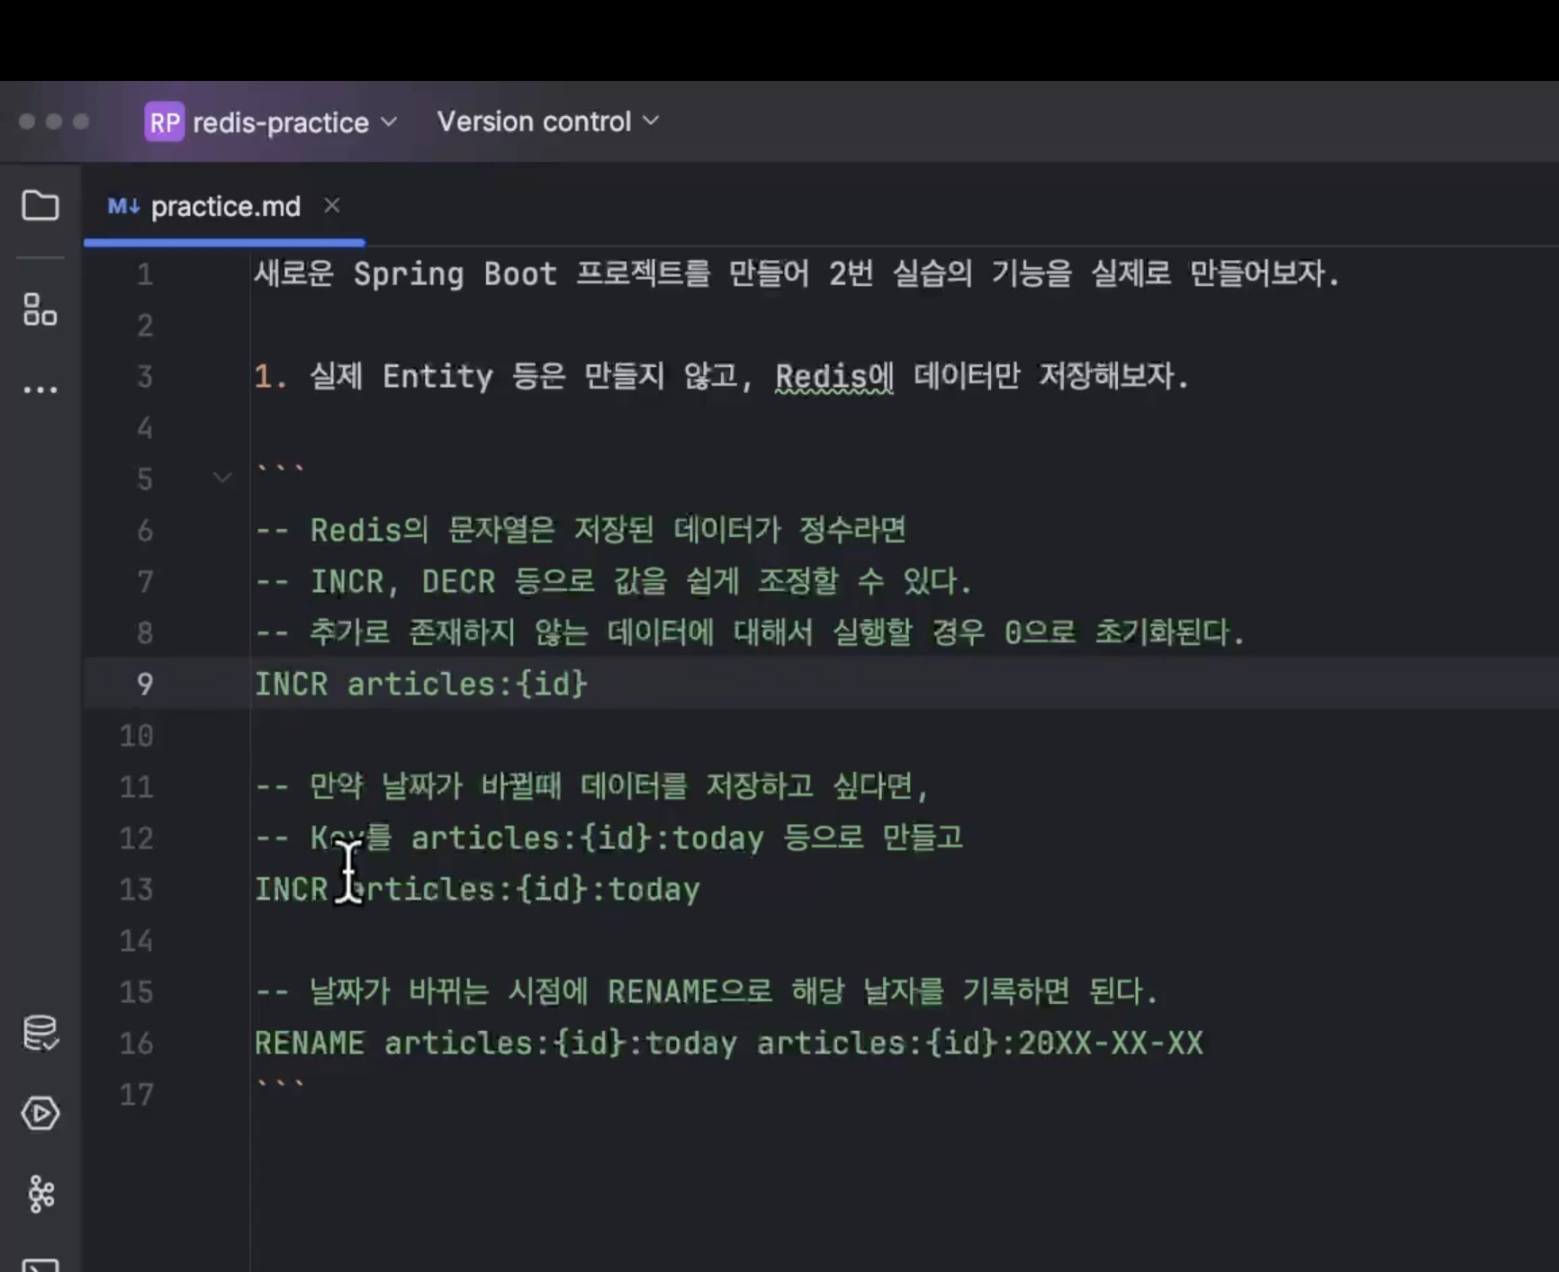Screen dimensions: 1559x1272
Task: Show more tool windows ellipsis
Action: [41, 390]
